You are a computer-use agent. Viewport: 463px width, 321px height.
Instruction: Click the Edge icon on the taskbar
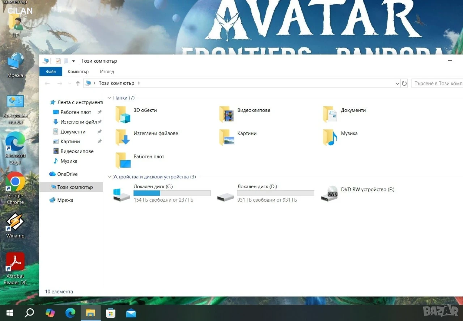(70, 313)
